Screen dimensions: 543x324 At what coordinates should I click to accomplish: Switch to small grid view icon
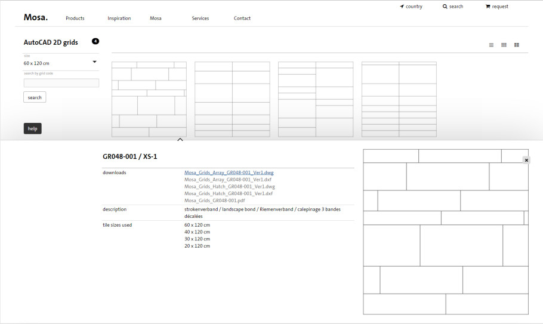[504, 45]
